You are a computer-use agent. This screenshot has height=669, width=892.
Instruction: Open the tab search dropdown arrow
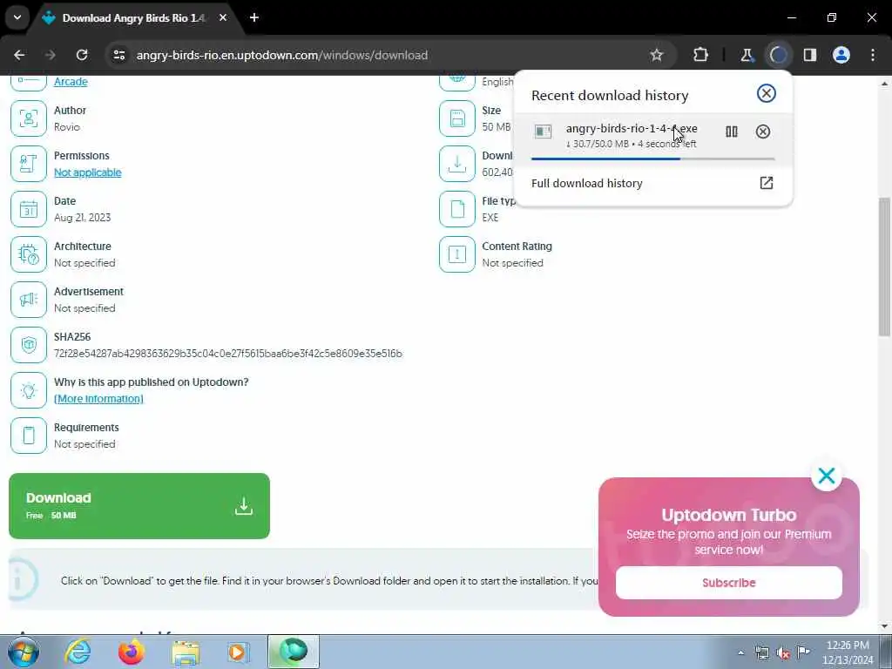coord(17,17)
